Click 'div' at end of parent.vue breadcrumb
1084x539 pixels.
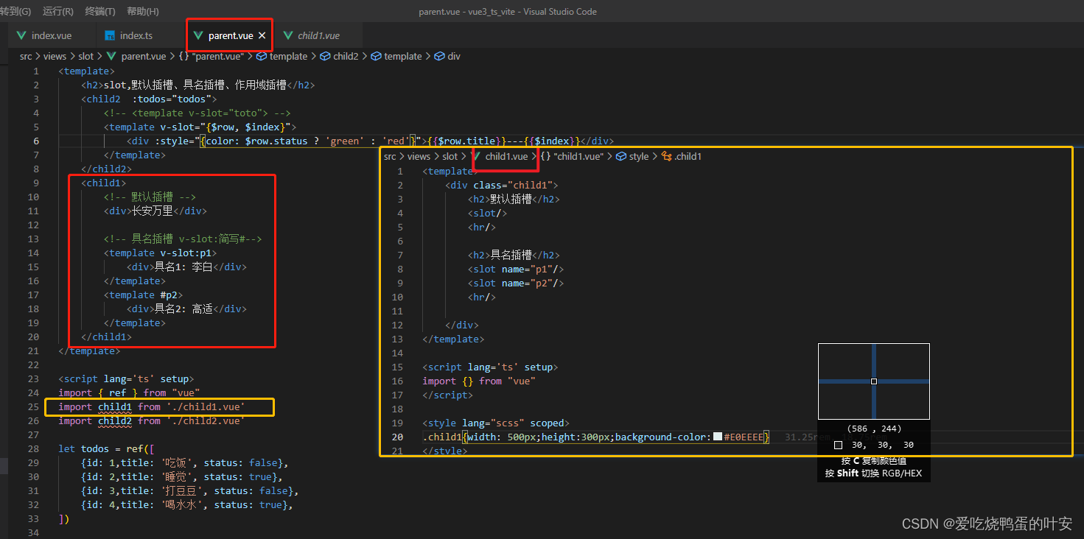point(454,56)
